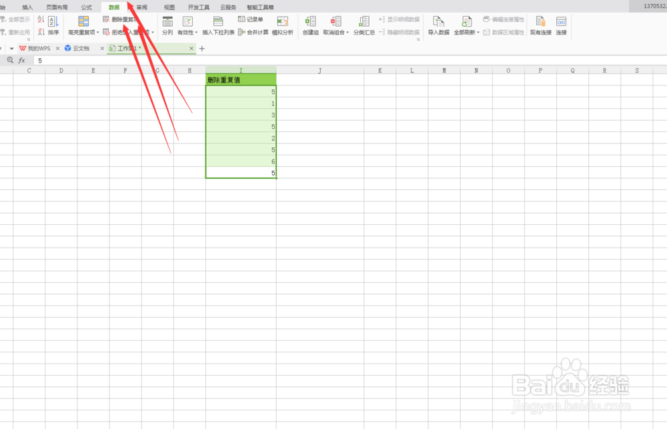The width and height of the screenshot is (667, 429).
Task: Click the 全部显示 show all filter button
Action: [15, 19]
